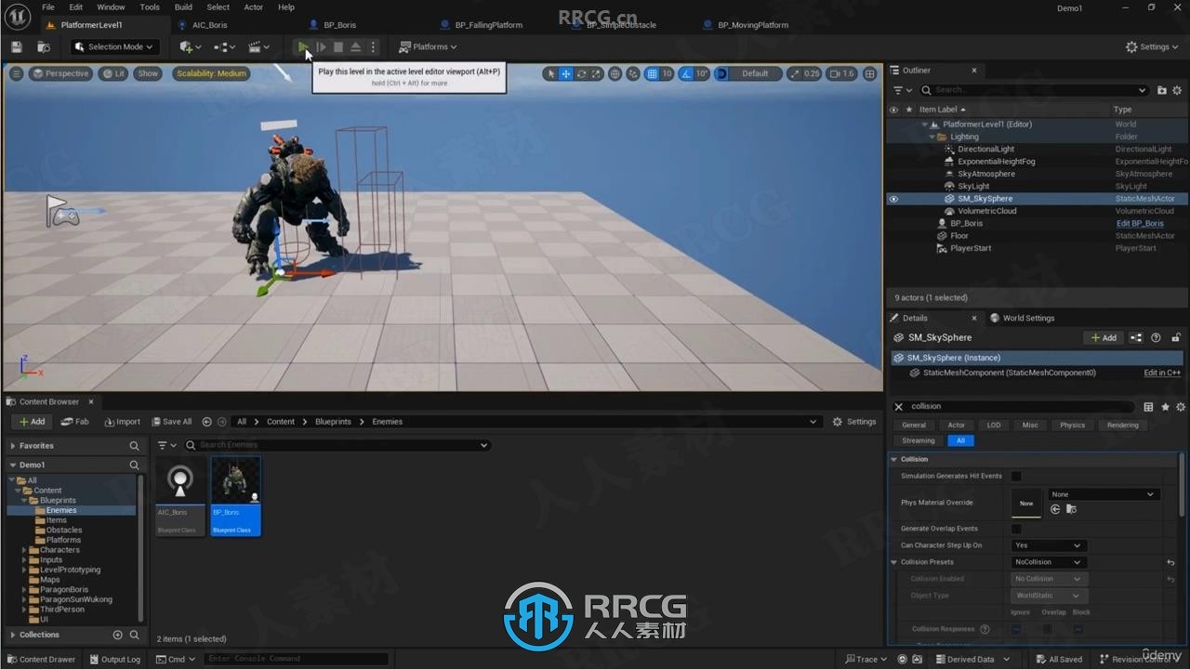Click the console command input field
The height and width of the screenshot is (669, 1190).
coord(296,660)
